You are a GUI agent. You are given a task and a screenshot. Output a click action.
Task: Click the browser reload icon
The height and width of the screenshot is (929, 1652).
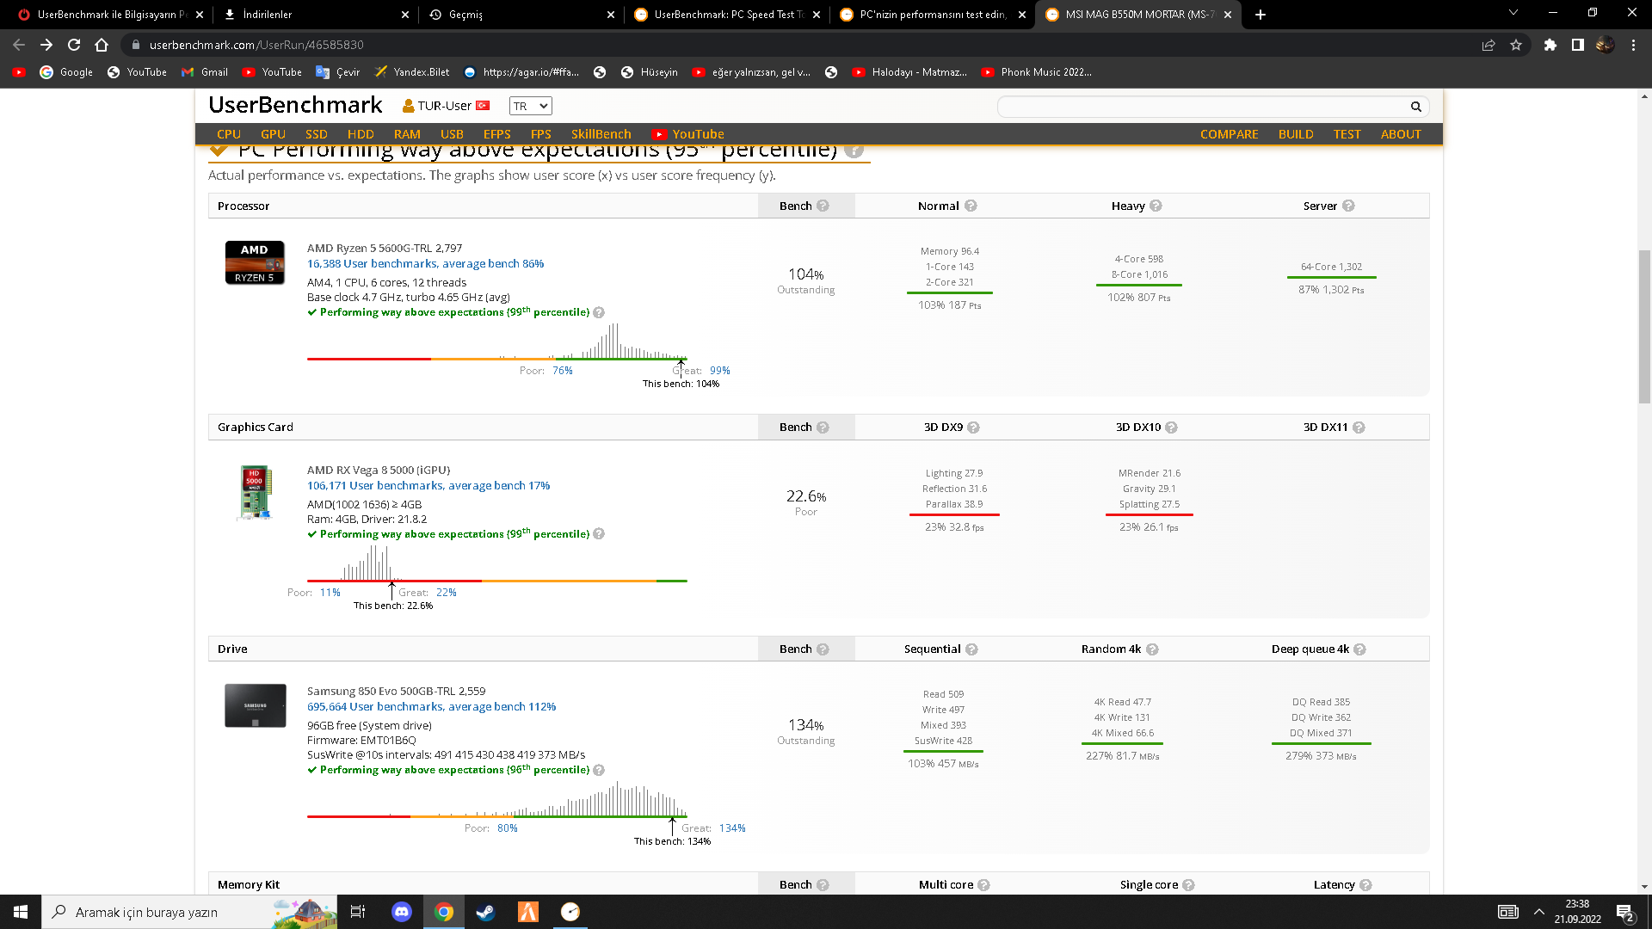(74, 45)
